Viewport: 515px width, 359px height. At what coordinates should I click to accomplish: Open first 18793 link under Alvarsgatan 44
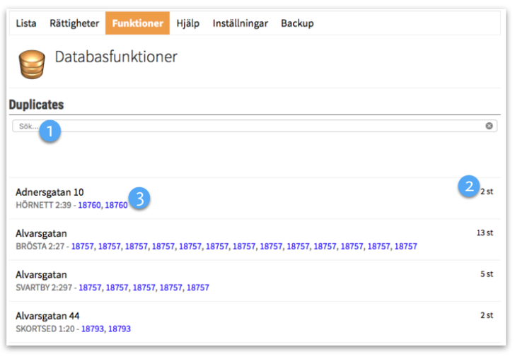click(92, 329)
